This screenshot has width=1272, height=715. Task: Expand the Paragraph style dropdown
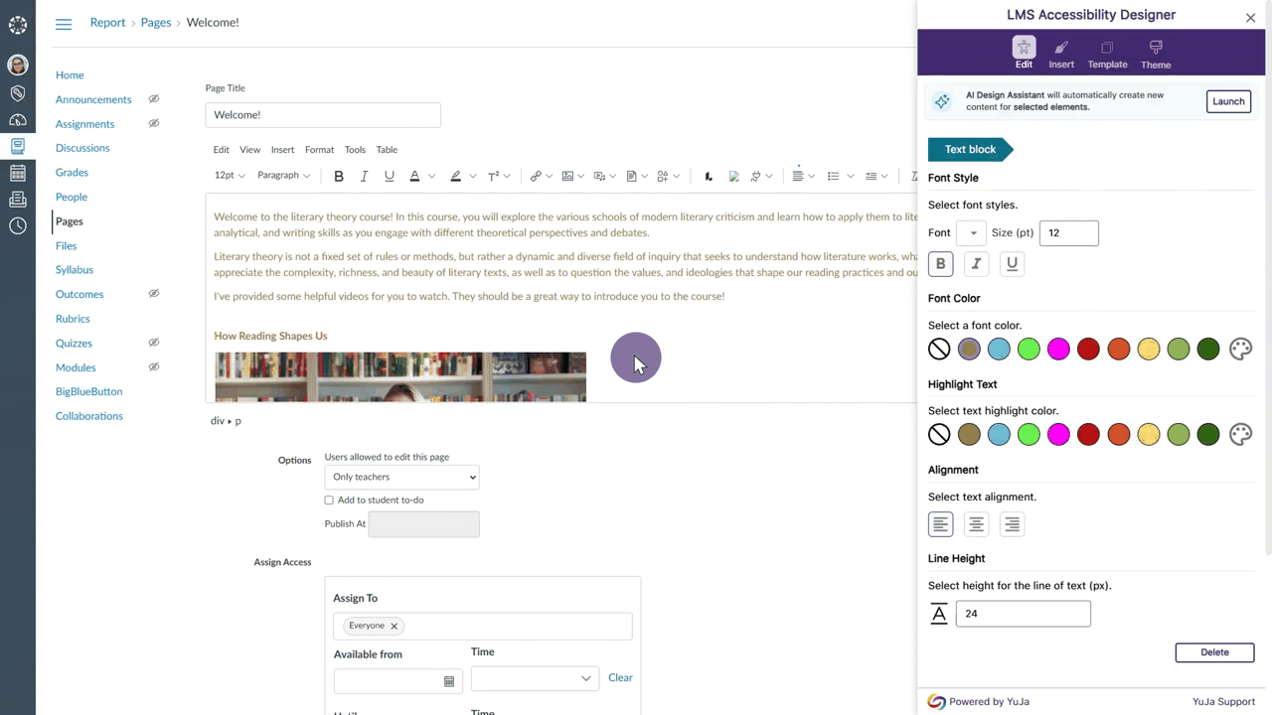click(x=283, y=176)
